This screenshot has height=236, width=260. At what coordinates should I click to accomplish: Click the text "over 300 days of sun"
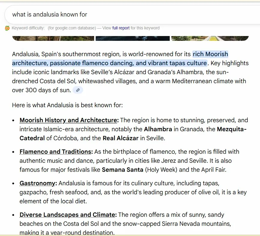tap(41, 90)
